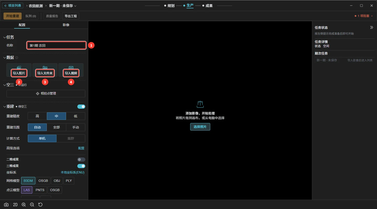Select the 配置 tab in left panel

pyautogui.click(x=22, y=25)
